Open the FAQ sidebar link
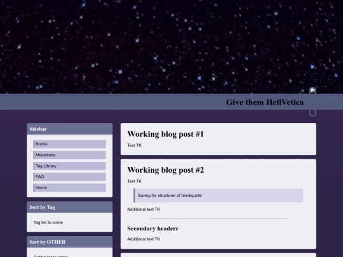The height and width of the screenshot is (257, 343). click(70, 177)
